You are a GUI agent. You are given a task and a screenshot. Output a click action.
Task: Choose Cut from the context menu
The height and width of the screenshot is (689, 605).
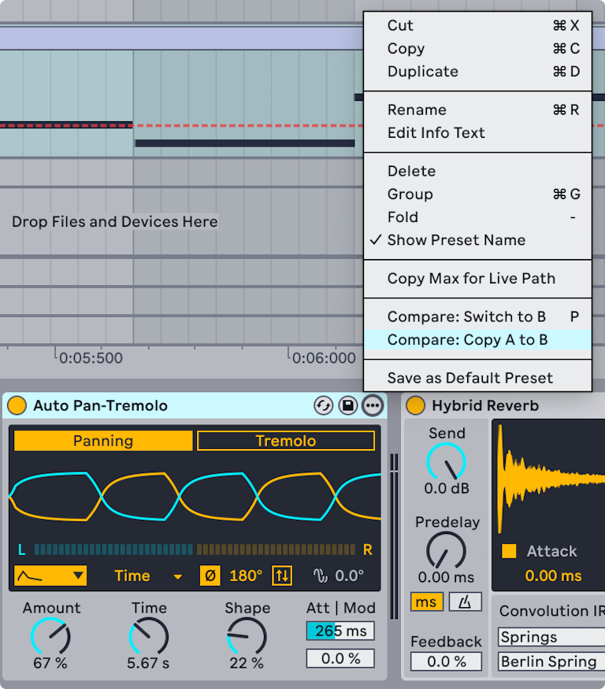point(477,25)
